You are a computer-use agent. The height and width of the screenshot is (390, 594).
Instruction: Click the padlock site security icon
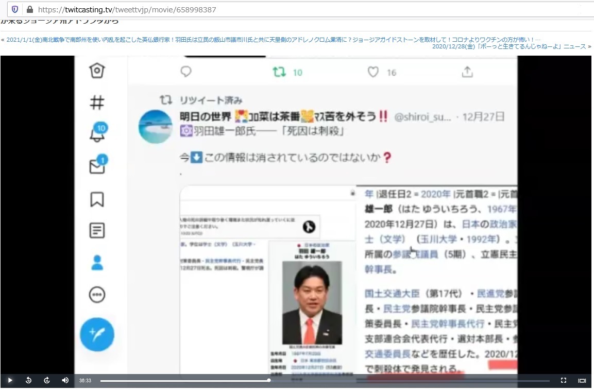tap(29, 9)
